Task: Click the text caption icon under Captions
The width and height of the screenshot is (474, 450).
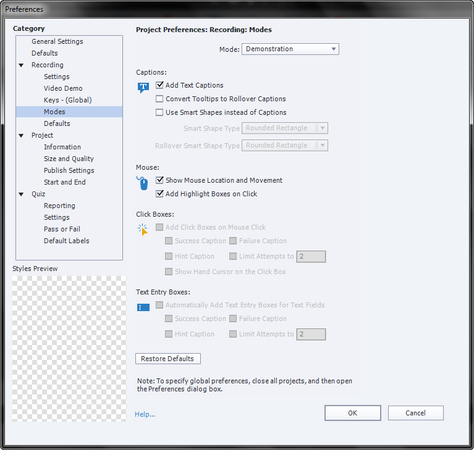Action: pyautogui.click(x=143, y=88)
